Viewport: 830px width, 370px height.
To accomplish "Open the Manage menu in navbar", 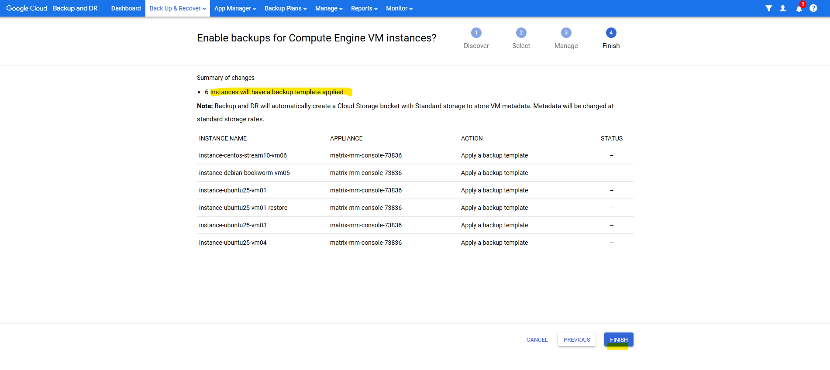I will [x=329, y=8].
